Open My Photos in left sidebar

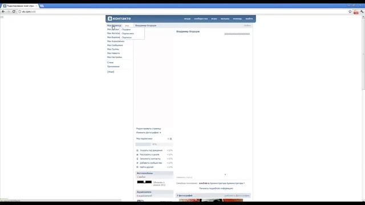[113, 34]
